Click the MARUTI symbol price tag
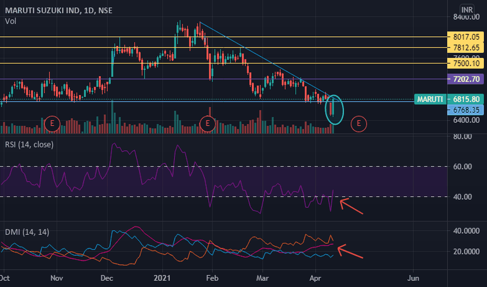The height and width of the screenshot is (287, 487). point(430,99)
